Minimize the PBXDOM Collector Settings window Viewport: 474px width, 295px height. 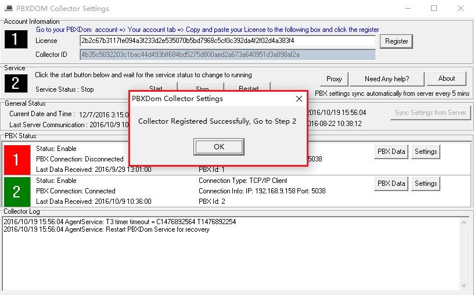[408, 8]
